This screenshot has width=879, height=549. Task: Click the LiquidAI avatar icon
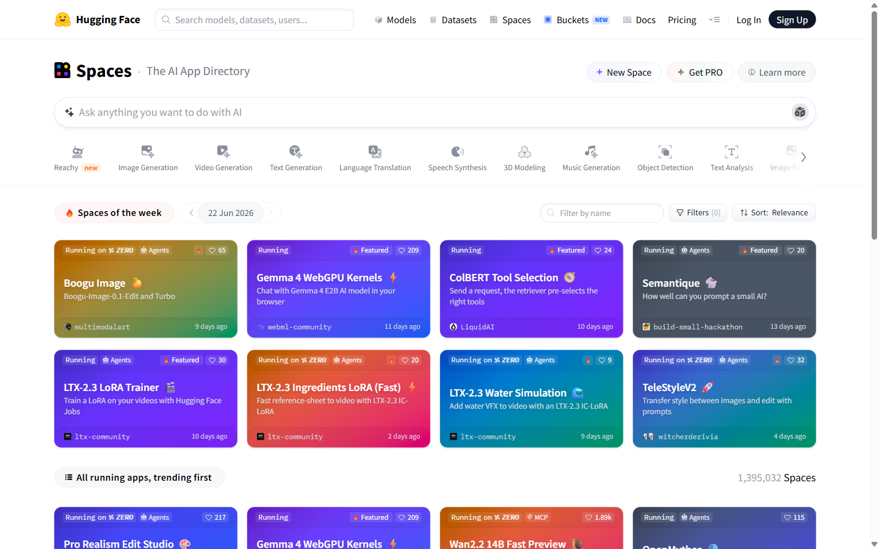(454, 327)
